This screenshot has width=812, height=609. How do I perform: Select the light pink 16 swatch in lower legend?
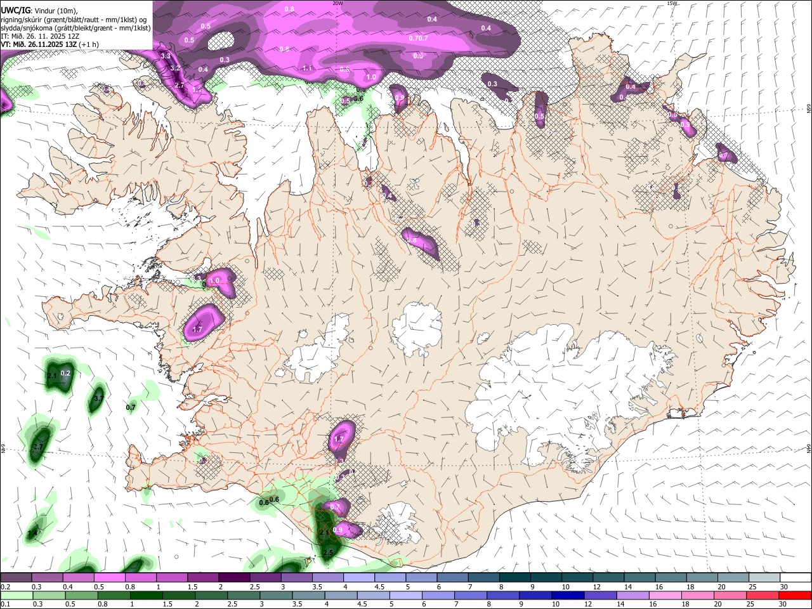(x=664, y=595)
